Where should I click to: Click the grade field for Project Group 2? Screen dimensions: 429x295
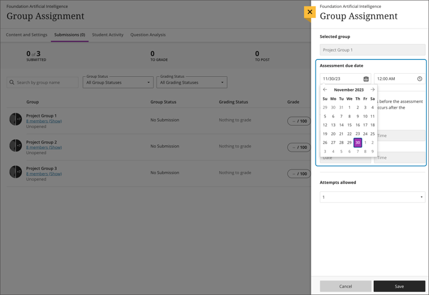click(x=299, y=148)
